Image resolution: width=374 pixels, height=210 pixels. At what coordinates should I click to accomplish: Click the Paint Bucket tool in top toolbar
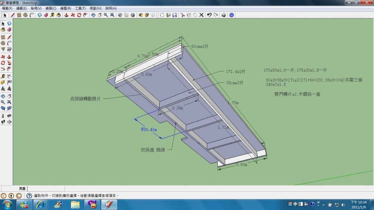(x=58, y=15)
